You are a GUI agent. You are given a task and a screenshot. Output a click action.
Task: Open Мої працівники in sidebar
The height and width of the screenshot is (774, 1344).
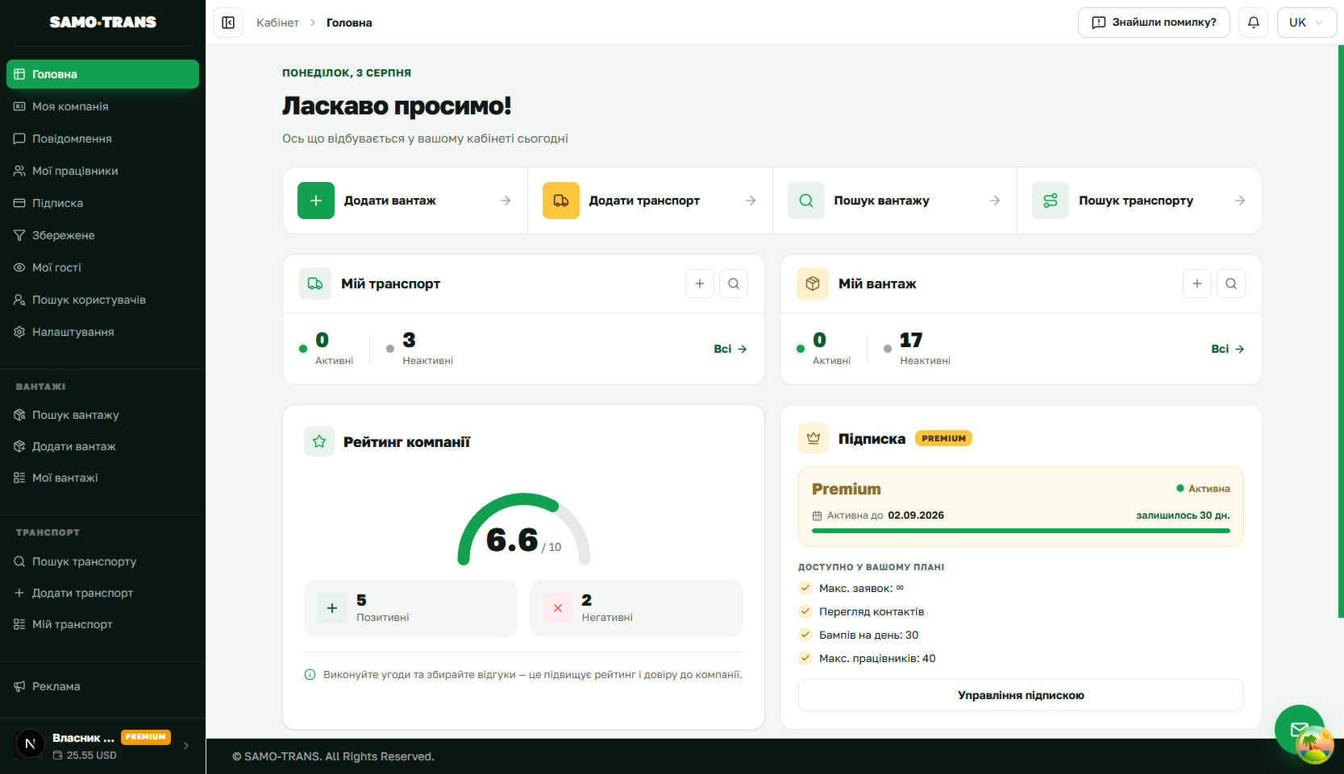(102, 171)
